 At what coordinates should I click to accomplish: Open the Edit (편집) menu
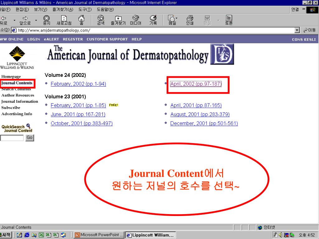22,10
